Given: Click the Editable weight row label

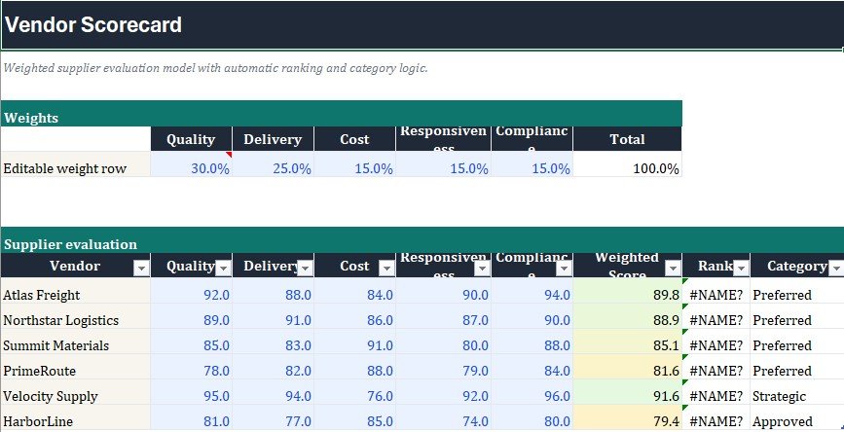Looking at the screenshot, I should click(75, 164).
